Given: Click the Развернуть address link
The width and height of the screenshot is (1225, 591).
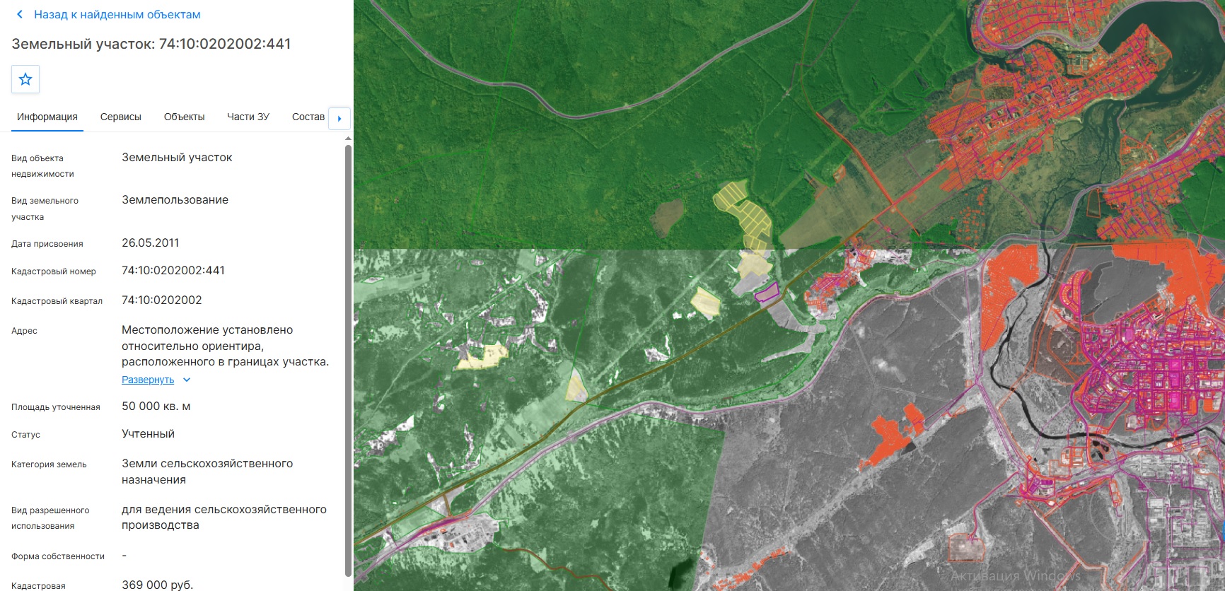Looking at the screenshot, I should pos(148,380).
